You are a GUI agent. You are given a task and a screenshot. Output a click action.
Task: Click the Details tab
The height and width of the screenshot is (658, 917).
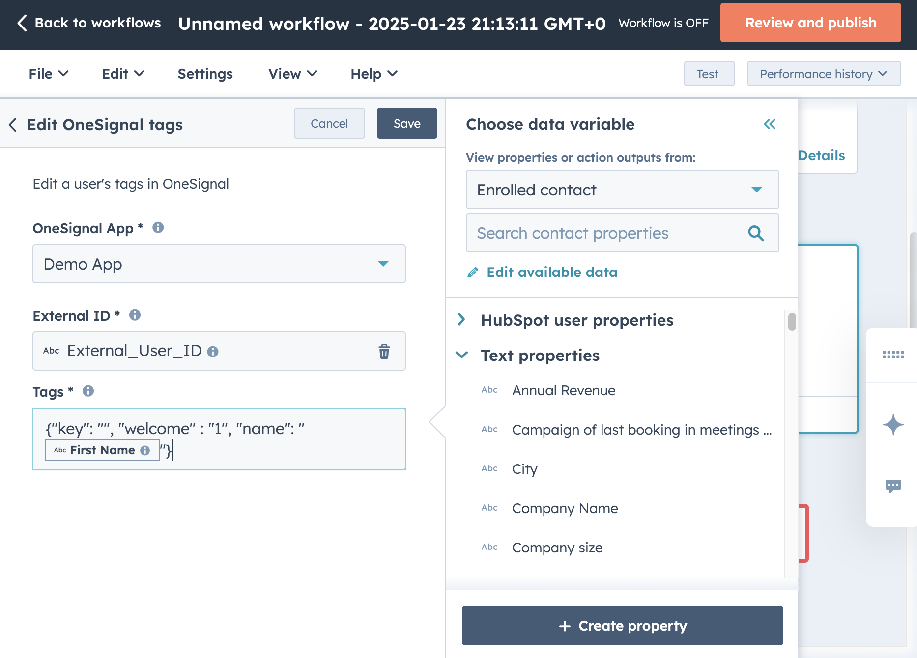click(821, 155)
